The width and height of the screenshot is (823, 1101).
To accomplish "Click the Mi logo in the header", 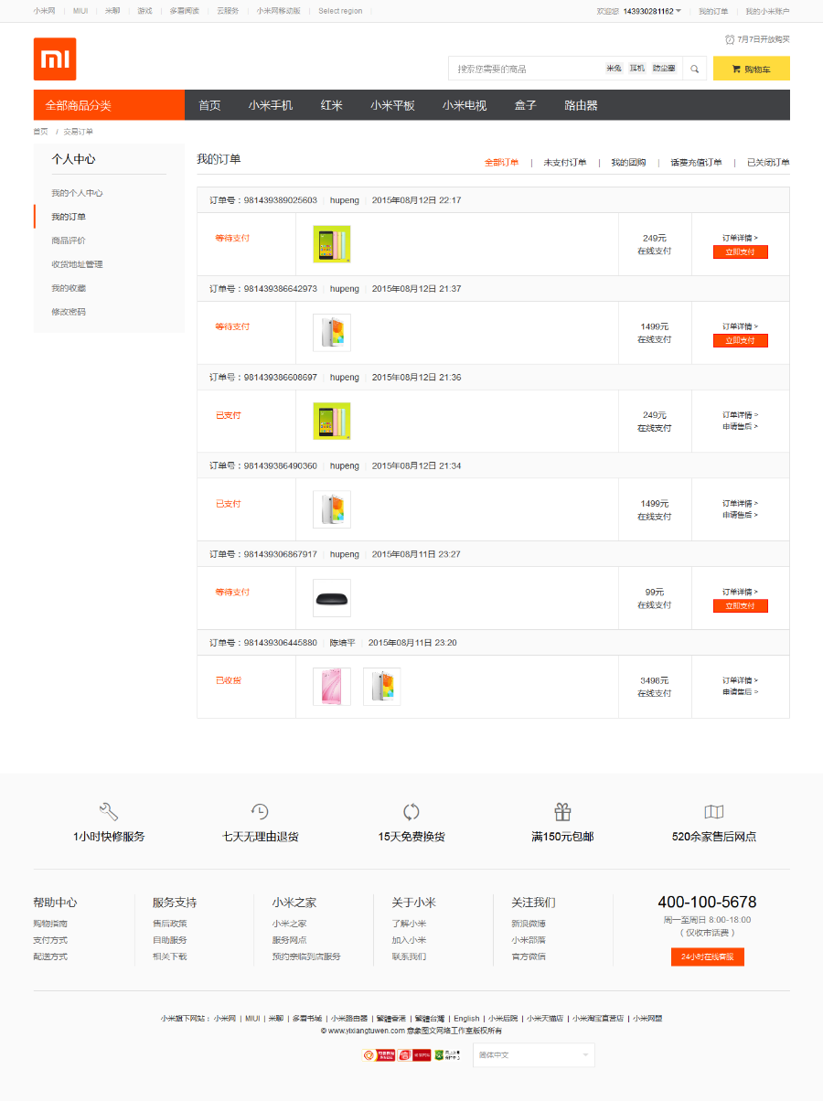I will tap(55, 60).
